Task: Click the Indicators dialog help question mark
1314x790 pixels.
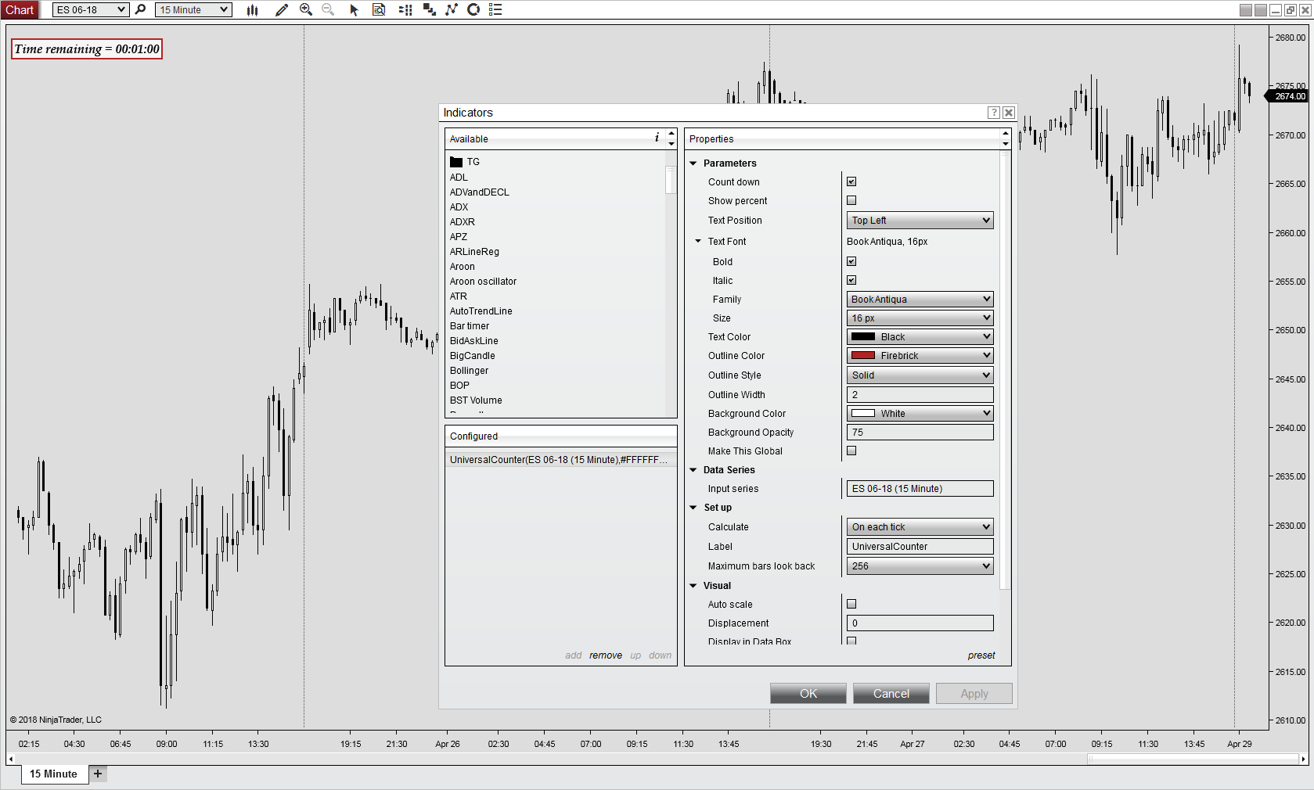Action: pos(994,113)
